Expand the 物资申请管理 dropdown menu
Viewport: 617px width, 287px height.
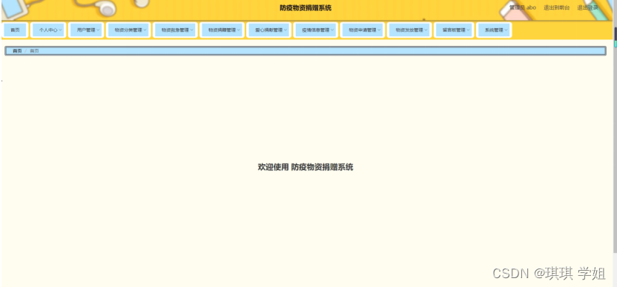(x=363, y=30)
